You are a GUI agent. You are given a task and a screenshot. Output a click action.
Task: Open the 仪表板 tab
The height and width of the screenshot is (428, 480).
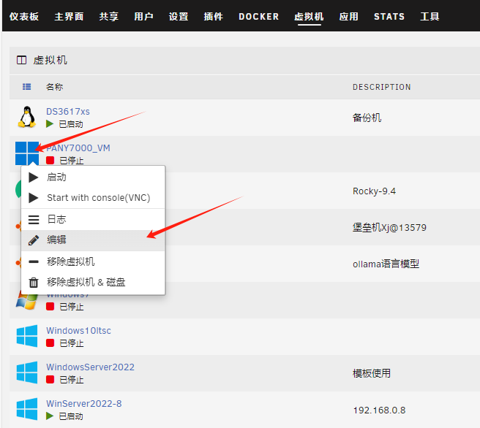[x=24, y=16]
